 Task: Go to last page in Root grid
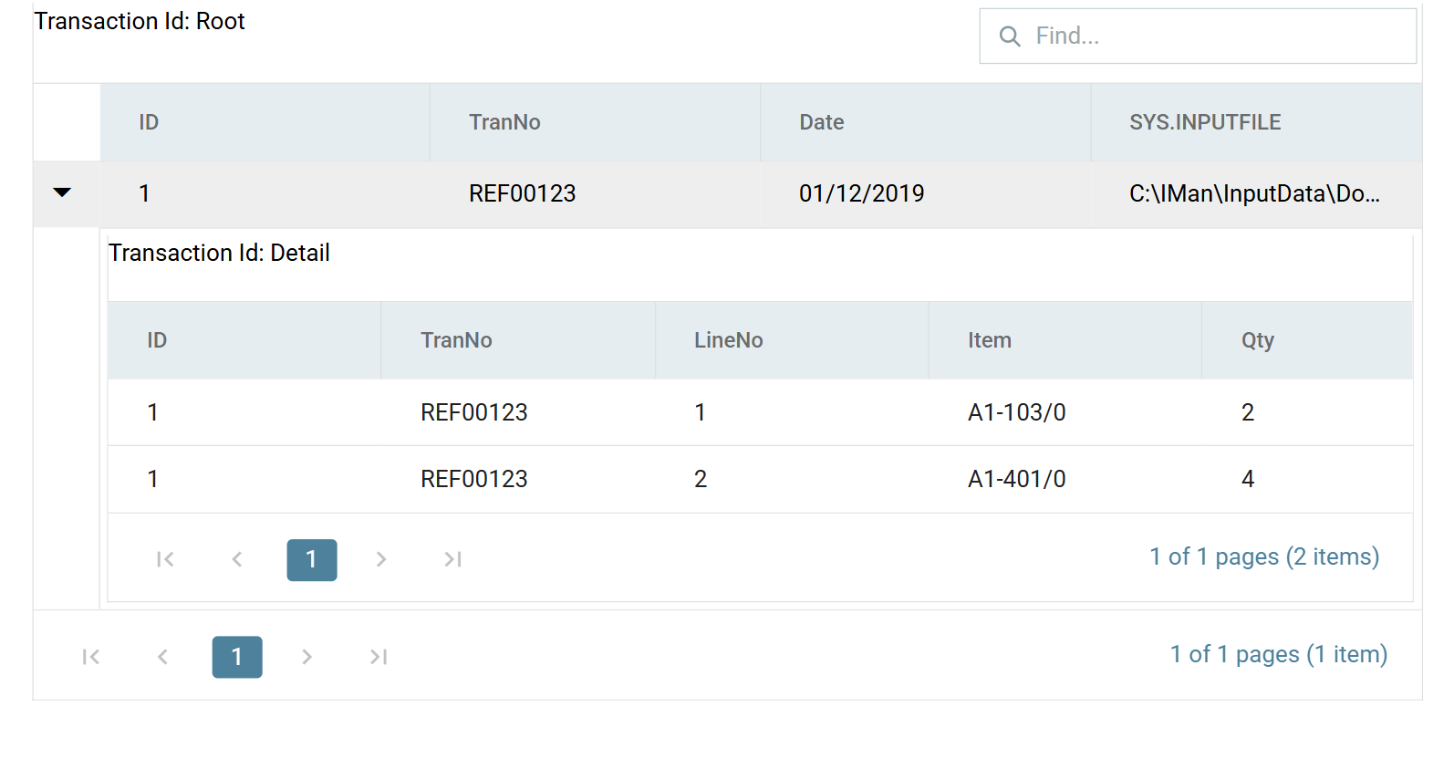point(379,657)
